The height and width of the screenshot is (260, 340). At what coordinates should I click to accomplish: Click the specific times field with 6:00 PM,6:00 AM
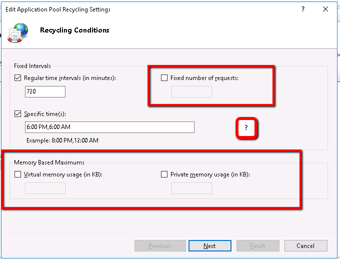(109, 127)
